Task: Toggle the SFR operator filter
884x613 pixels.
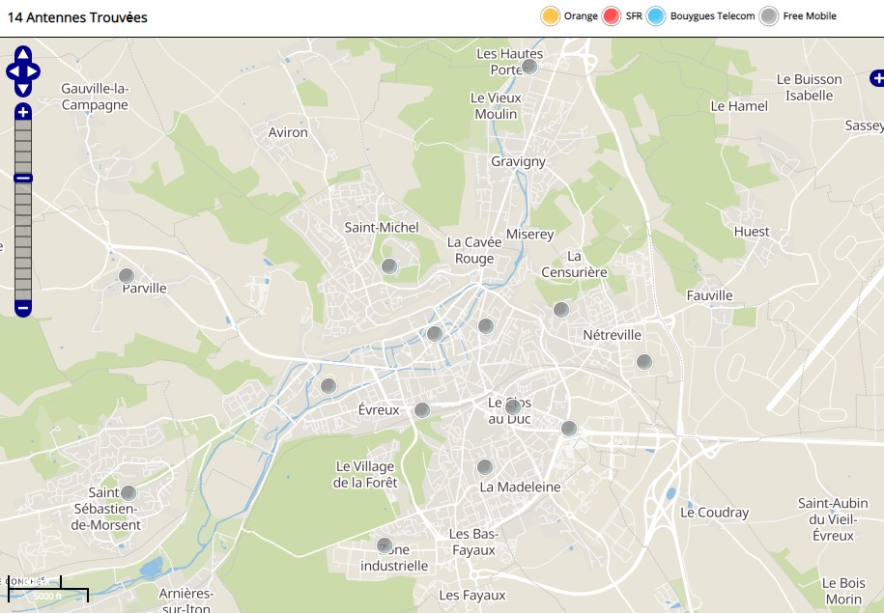Action: (611, 16)
